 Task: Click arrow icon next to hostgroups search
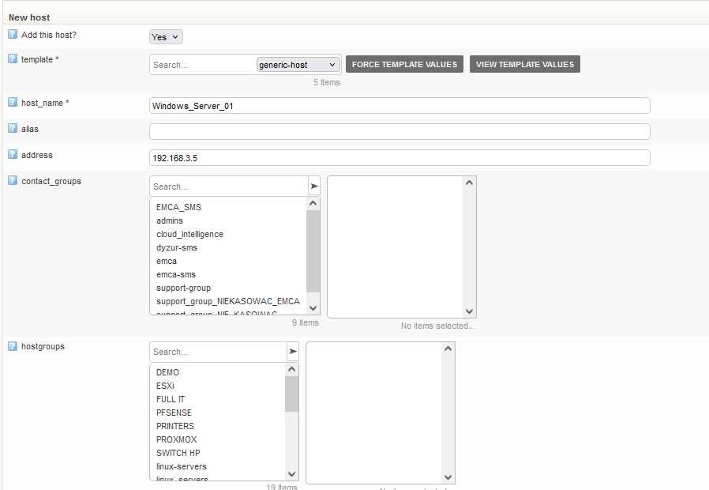click(293, 352)
